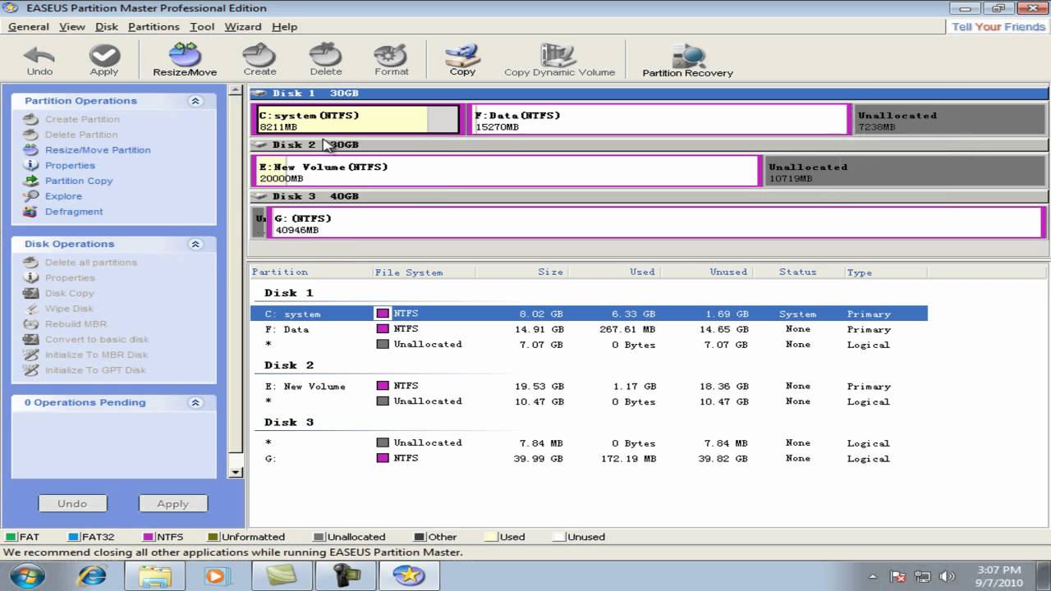Open the Disk menu
This screenshot has width=1051, height=591.
click(x=107, y=26)
